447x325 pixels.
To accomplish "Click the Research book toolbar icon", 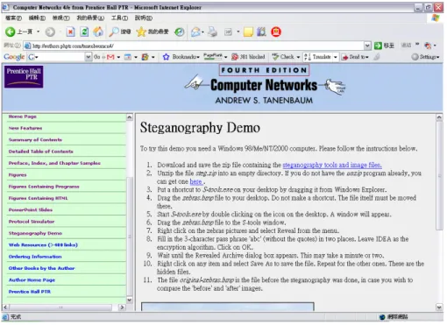I will click(261, 32).
